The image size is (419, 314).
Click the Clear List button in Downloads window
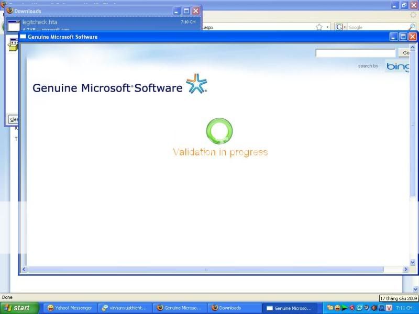[x=14, y=119]
